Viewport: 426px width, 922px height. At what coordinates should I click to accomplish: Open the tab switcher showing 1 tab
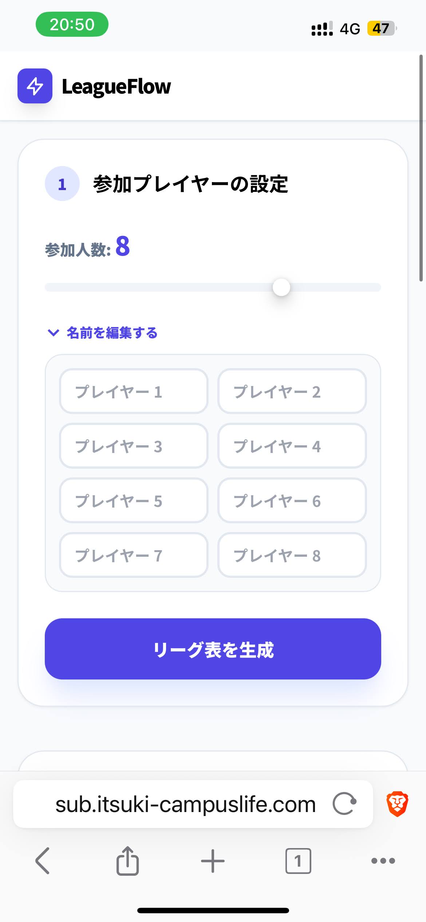[298, 861]
